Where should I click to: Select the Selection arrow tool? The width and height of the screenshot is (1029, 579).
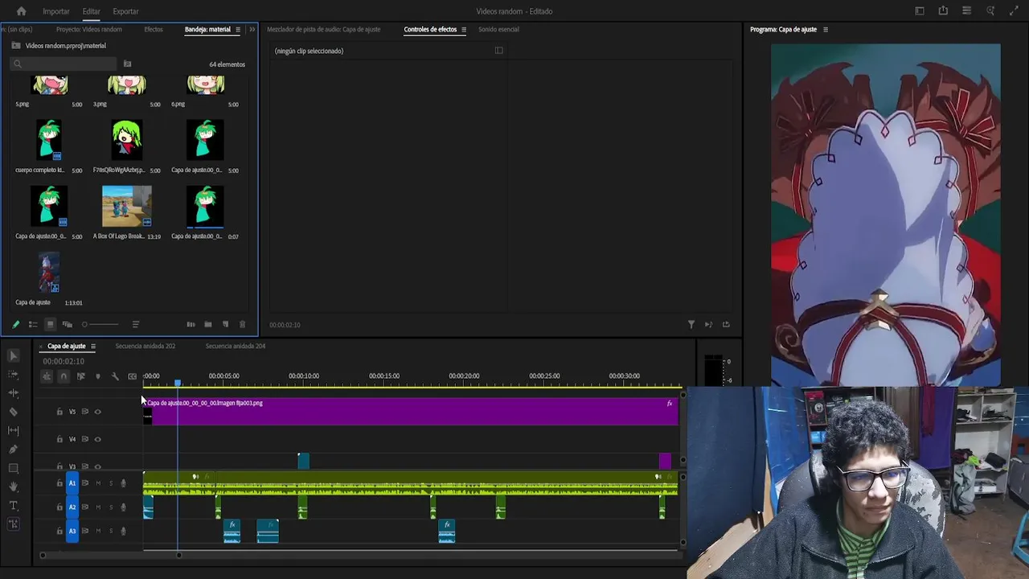coord(13,355)
